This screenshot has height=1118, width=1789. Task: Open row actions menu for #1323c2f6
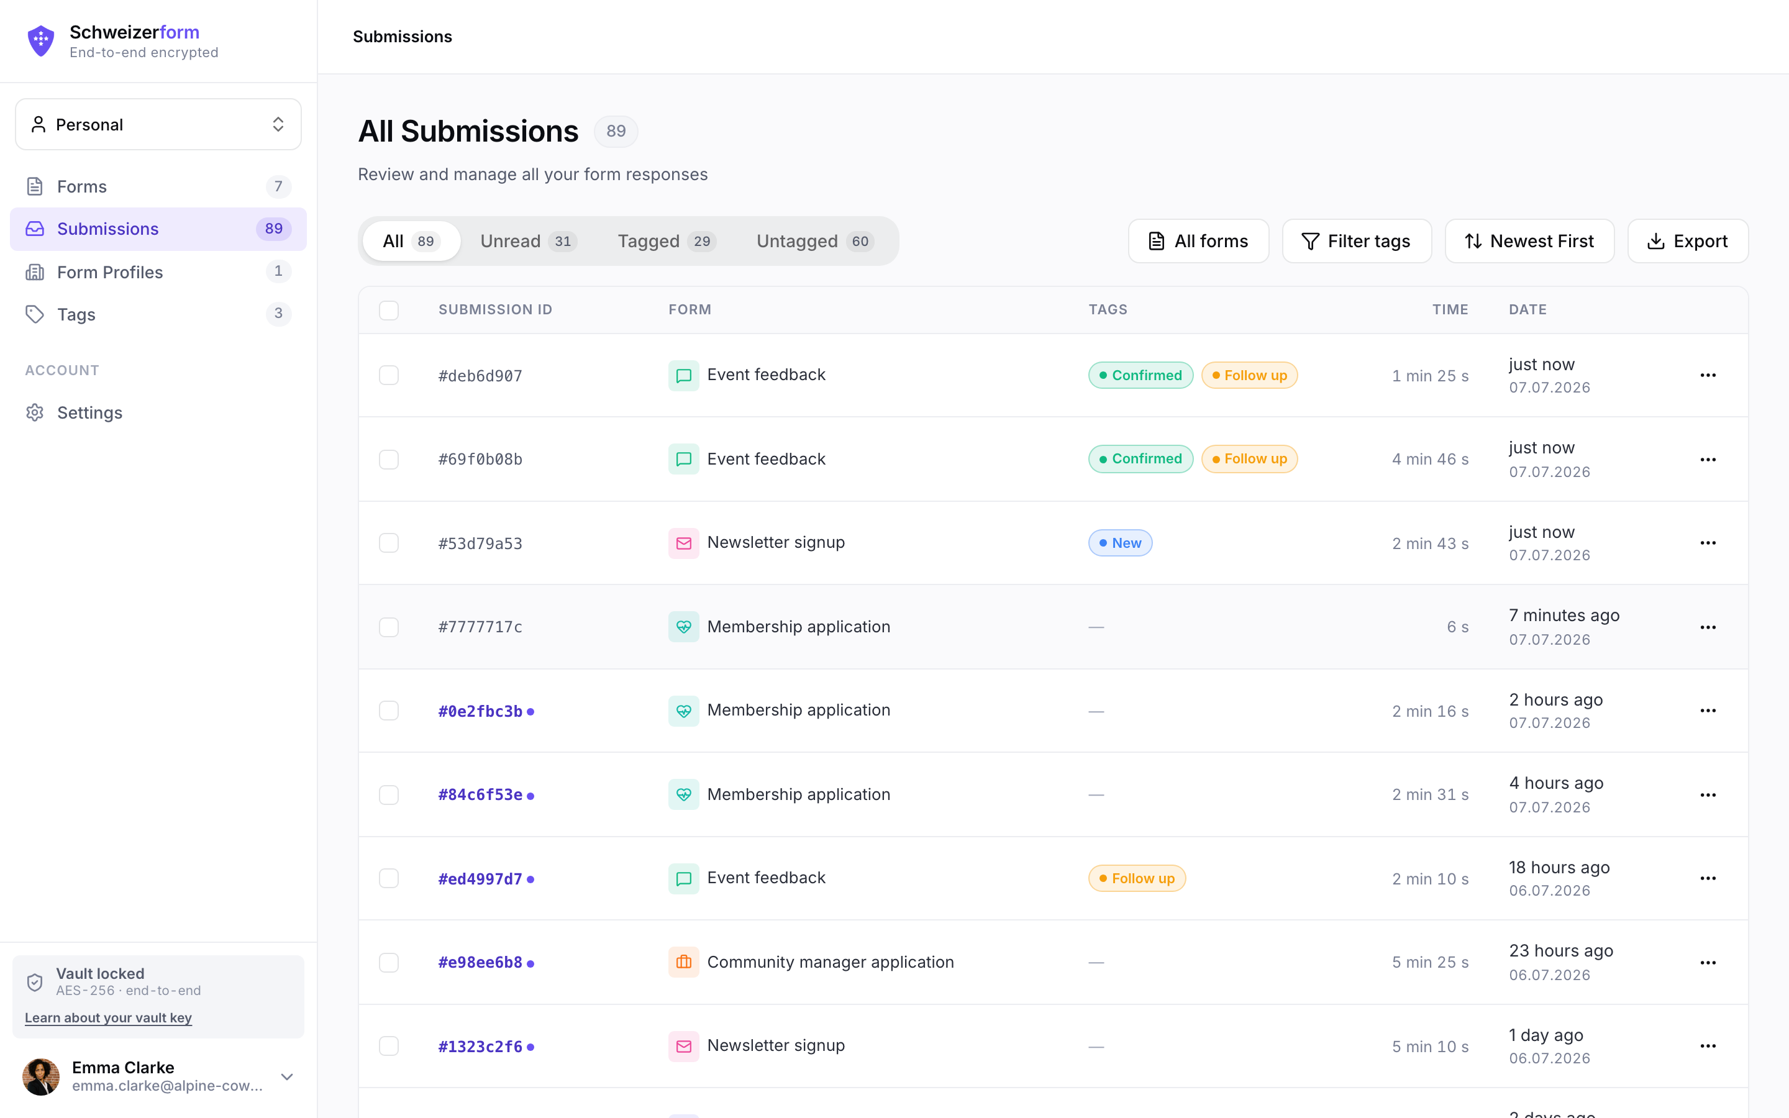(x=1708, y=1047)
